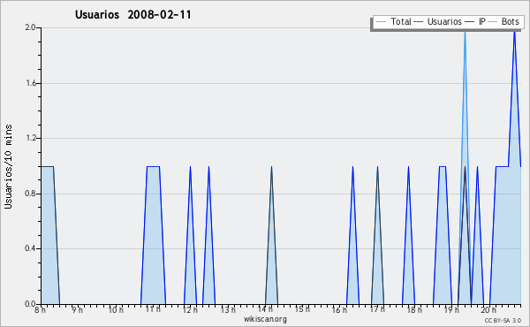Click the '12 h' x-axis label

coord(190,309)
